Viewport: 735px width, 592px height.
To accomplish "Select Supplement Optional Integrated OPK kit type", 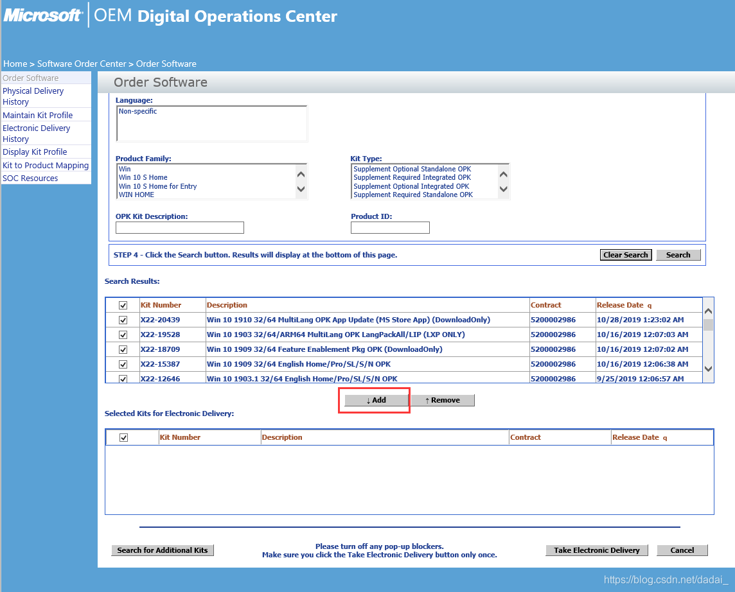I will click(411, 186).
